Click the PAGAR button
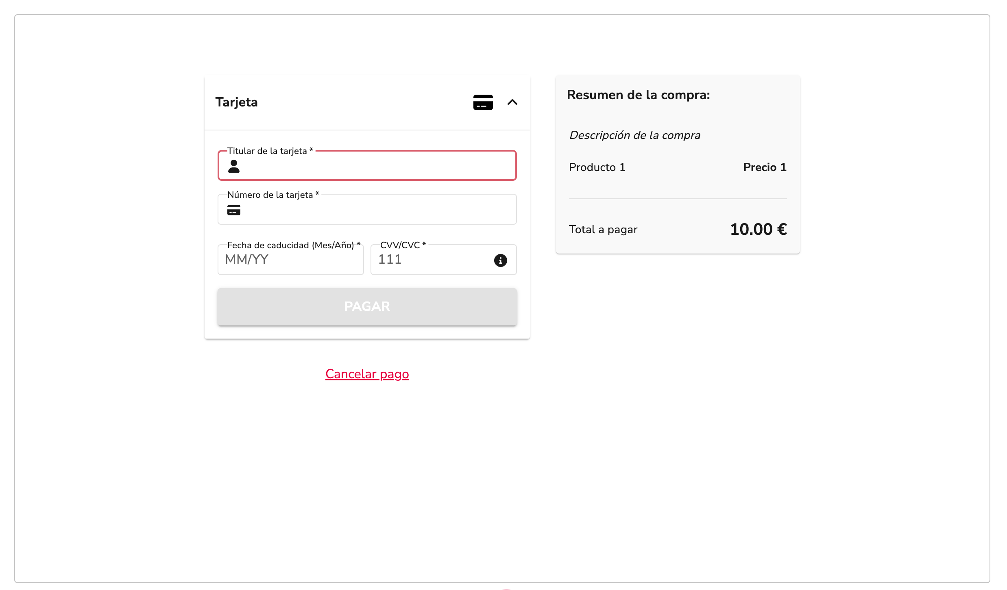Viewport: 1007px width, 590px height. pyautogui.click(x=367, y=306)
